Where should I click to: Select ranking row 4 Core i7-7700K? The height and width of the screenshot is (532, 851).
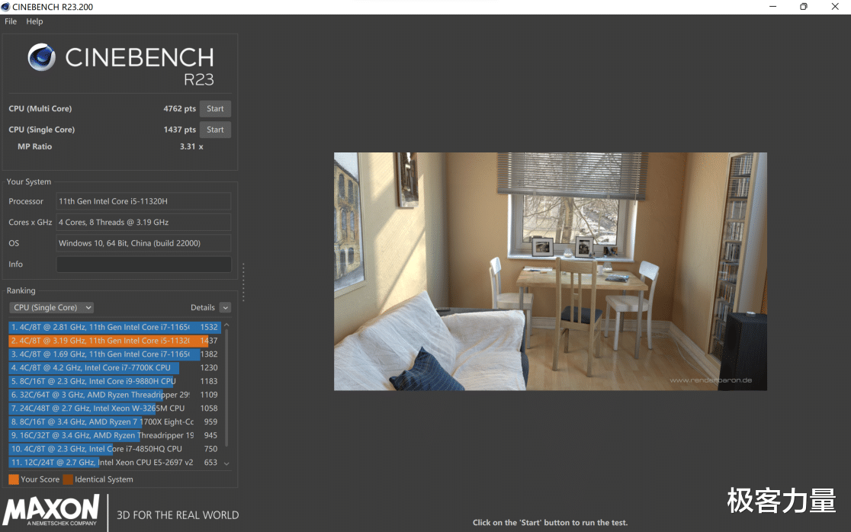click(x=114, y=367)
